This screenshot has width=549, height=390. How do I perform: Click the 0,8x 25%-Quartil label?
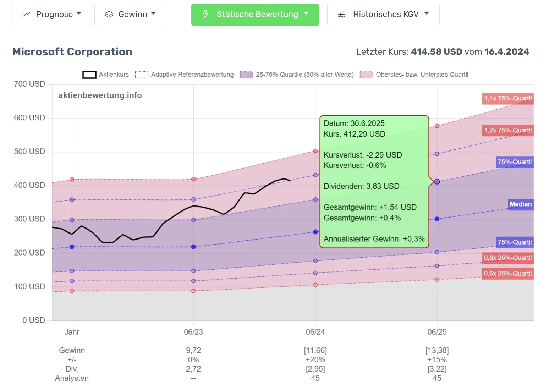click(508, 258)
